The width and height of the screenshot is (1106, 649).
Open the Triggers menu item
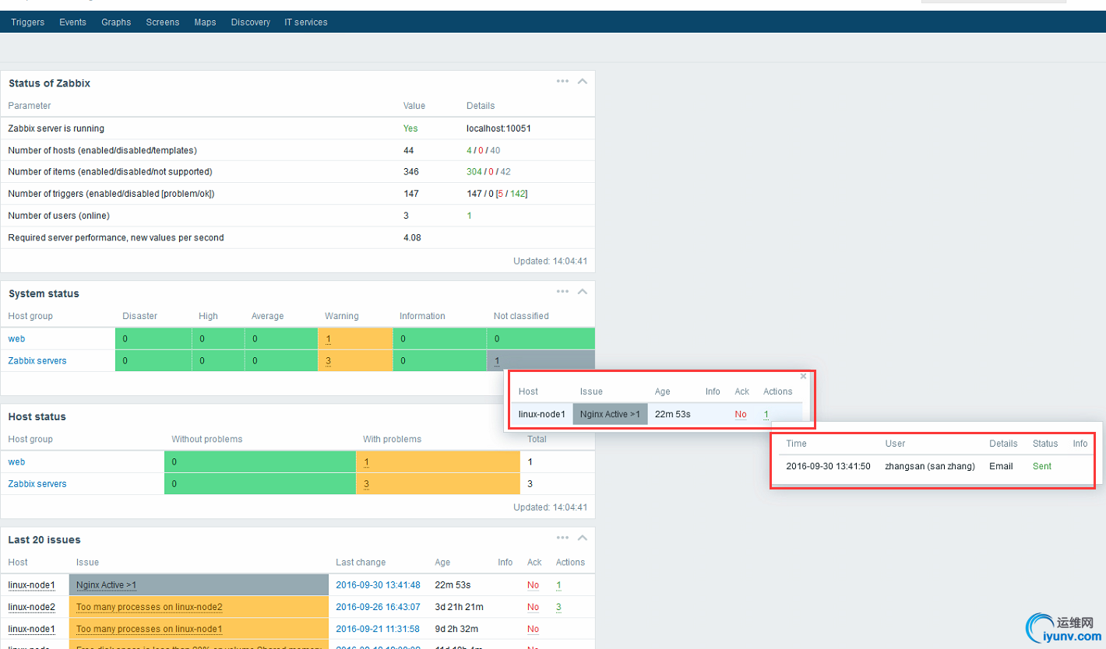point(28,22)
